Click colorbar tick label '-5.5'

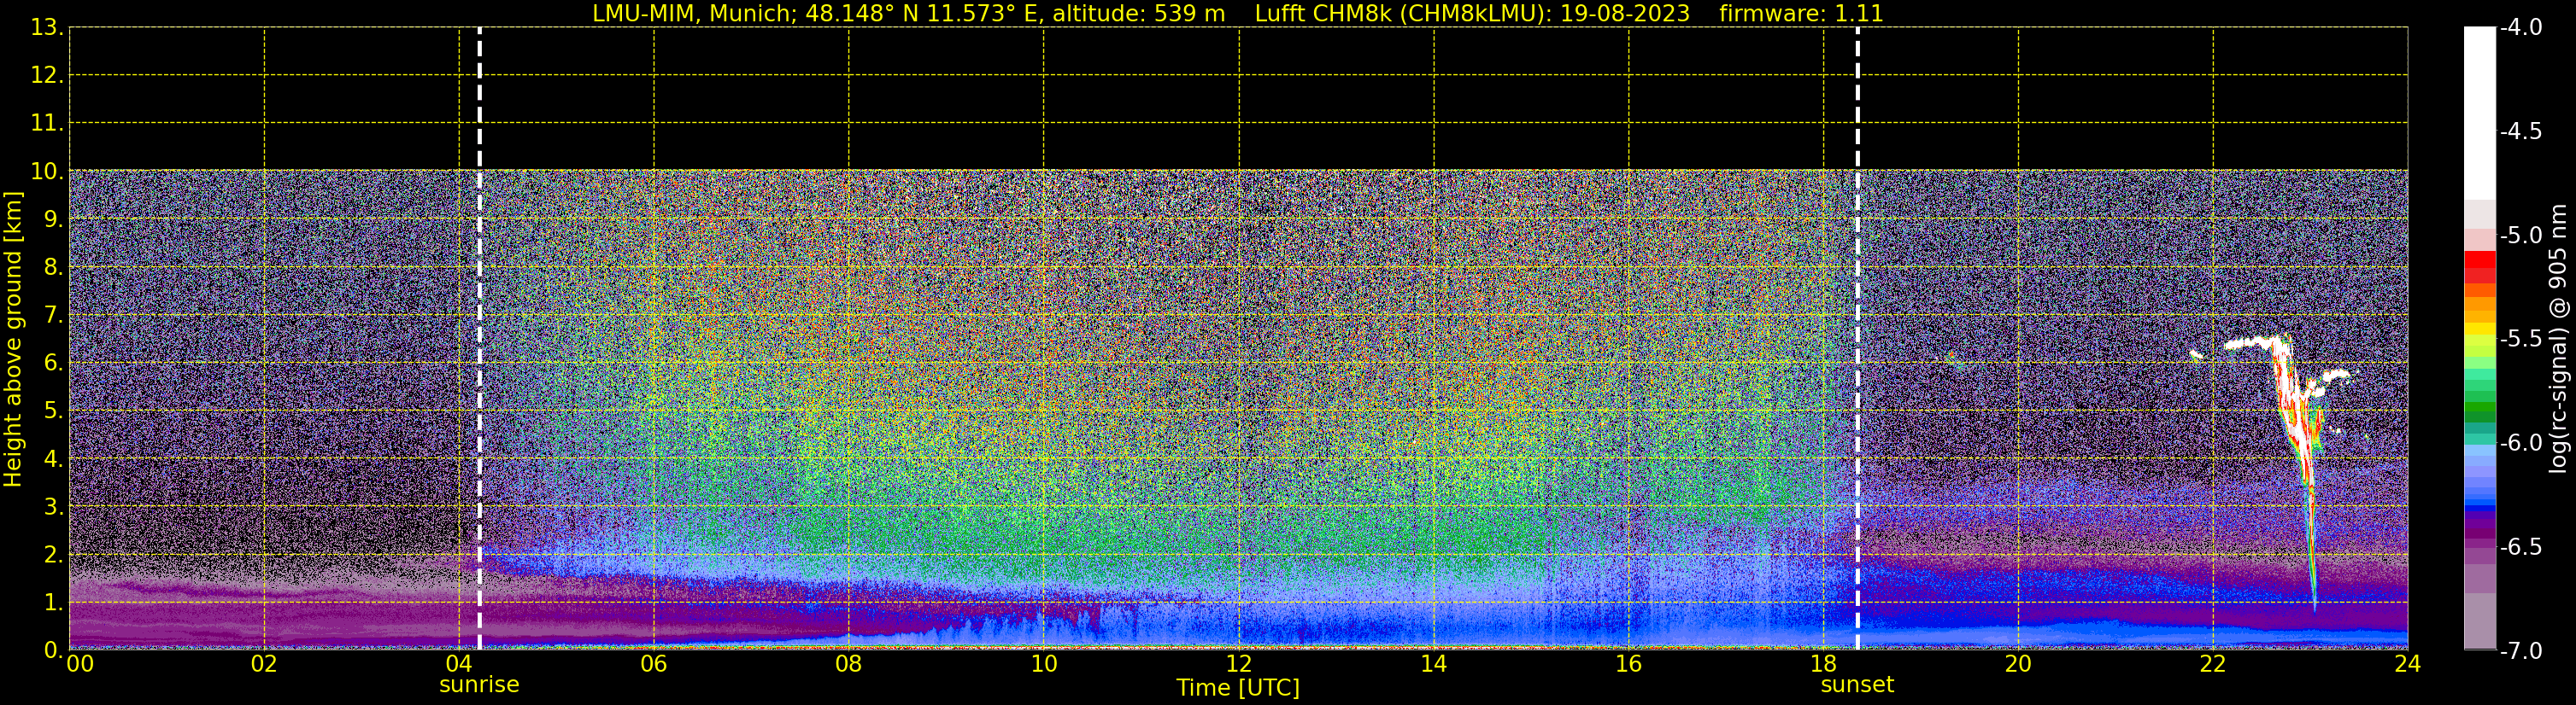(x=2521, y=340)
